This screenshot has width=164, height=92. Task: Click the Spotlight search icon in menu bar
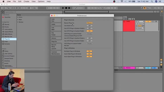coord(152,2)
